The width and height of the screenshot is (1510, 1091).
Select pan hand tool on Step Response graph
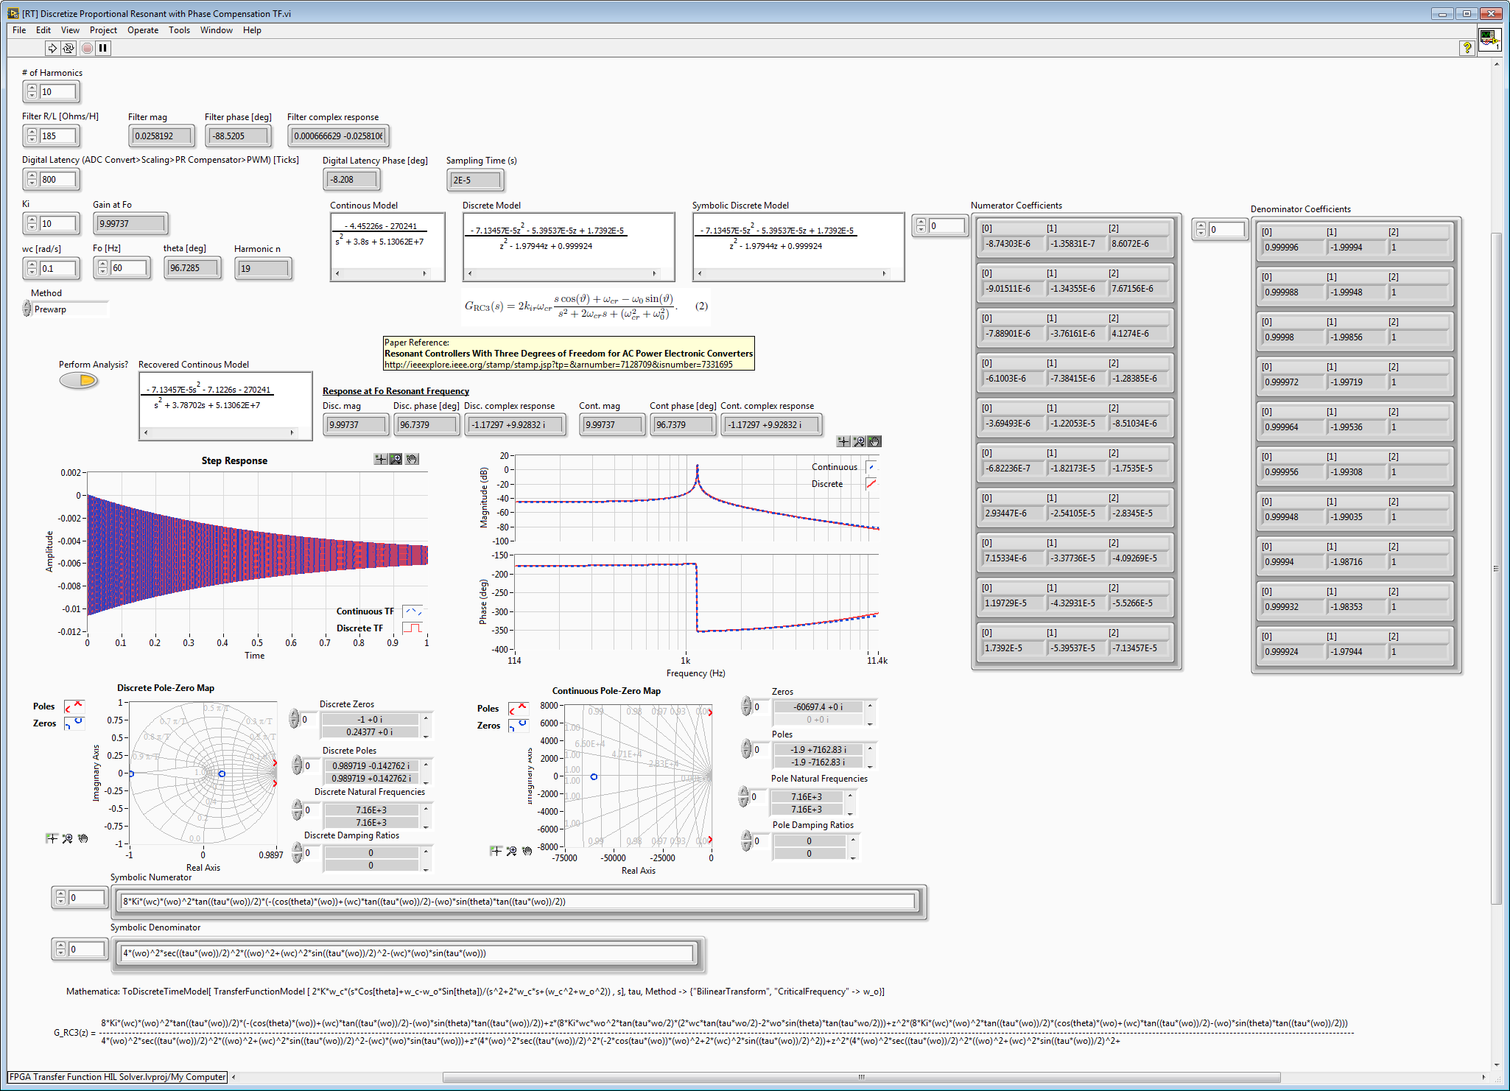tap(412, 459)
